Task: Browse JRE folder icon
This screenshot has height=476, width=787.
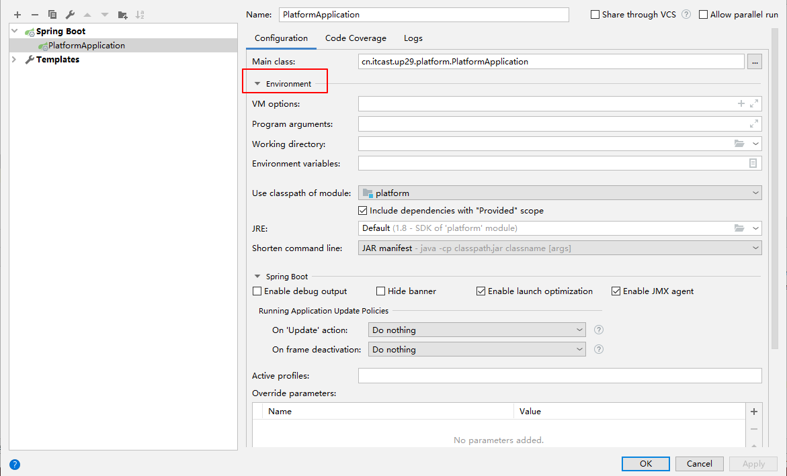Action: [739, 228]
